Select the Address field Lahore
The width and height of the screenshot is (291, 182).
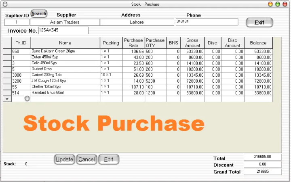[137, 22]
